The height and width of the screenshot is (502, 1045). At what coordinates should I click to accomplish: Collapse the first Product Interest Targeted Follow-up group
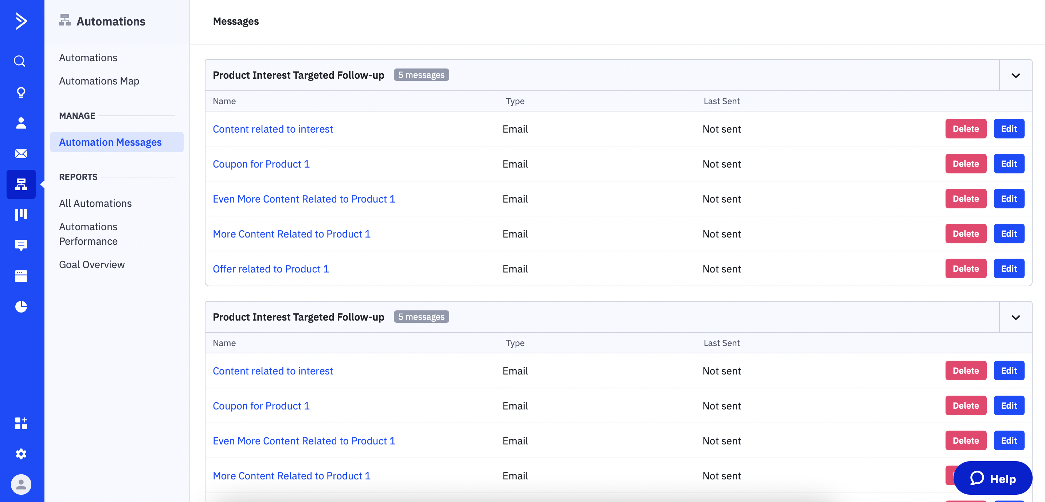(x=1015, y=75)
